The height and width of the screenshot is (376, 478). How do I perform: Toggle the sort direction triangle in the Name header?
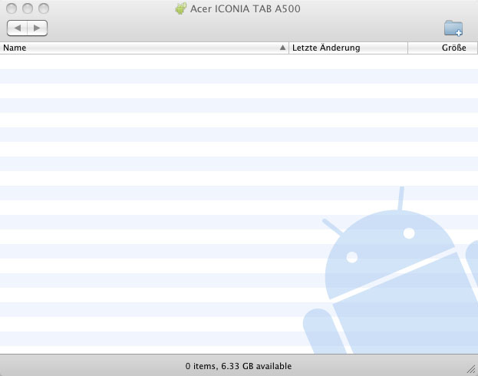pos(282,48)
